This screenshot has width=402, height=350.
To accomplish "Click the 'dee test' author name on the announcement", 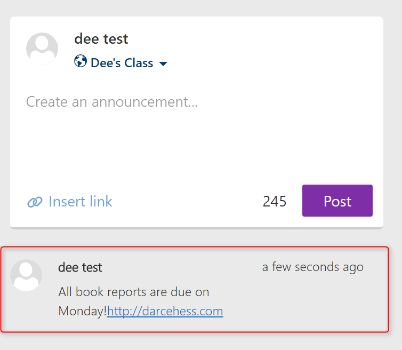I will coord(80,267).
